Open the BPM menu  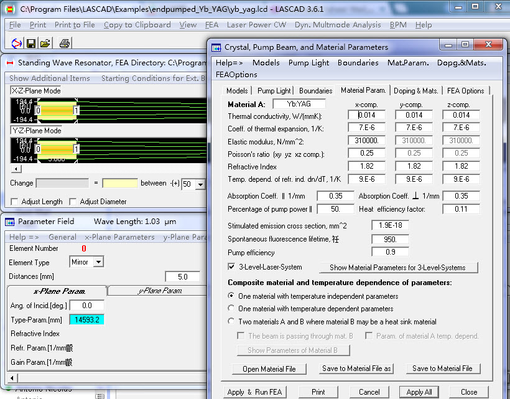point(398,25)
